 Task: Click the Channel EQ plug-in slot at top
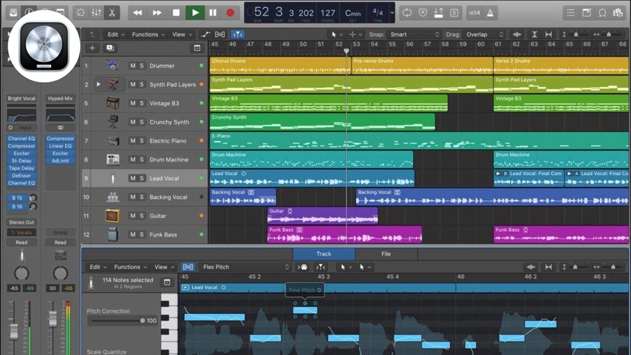pos(21,138)
